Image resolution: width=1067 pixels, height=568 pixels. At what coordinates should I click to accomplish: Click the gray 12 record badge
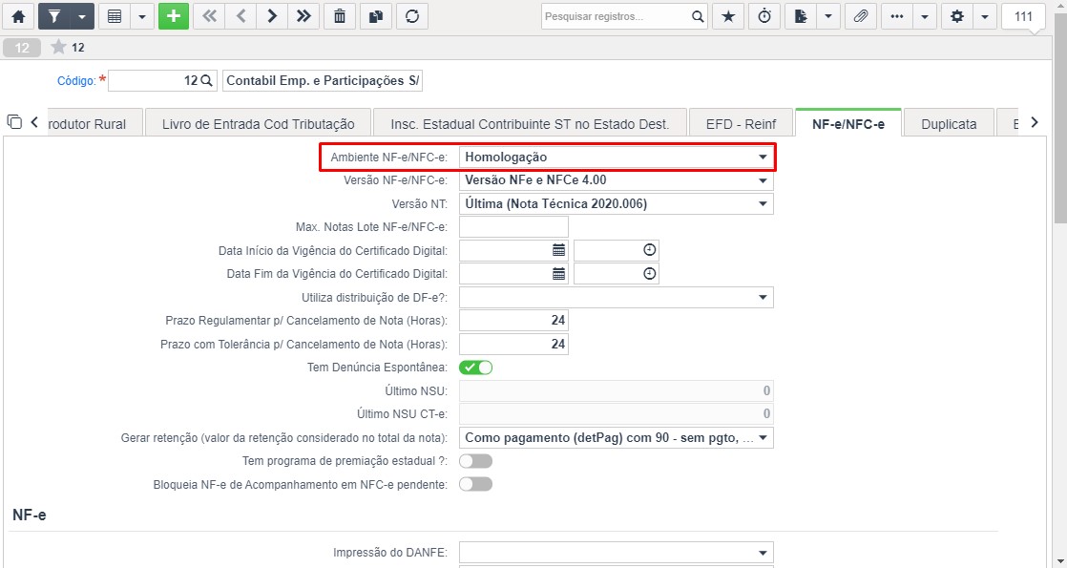click(x=22, y=47)
